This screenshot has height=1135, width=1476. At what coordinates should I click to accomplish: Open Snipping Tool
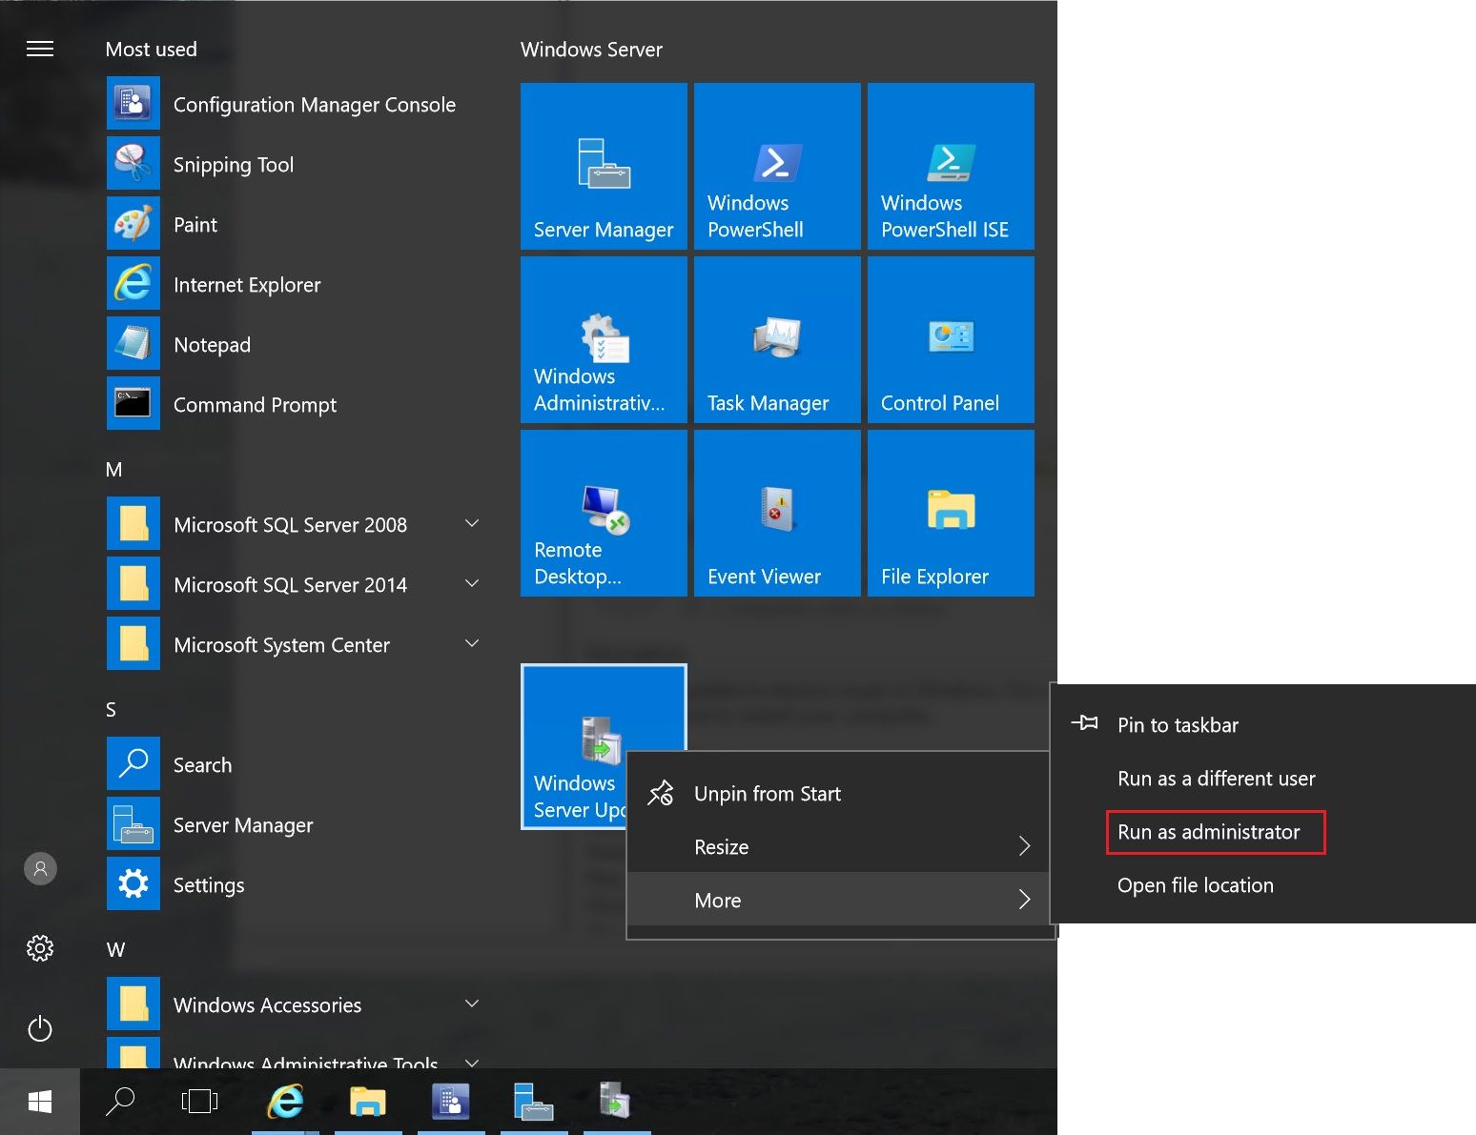pyautogui.click(x=233, y=164)
